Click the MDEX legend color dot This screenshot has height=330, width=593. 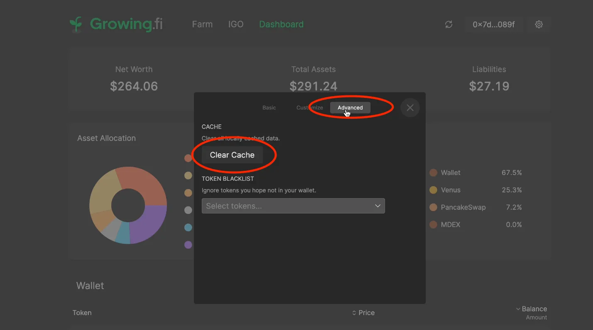pyautogui.click(x=434, y=225)
